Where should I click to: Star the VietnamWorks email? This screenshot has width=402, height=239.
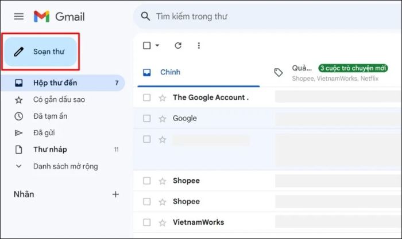coord(162,222)
